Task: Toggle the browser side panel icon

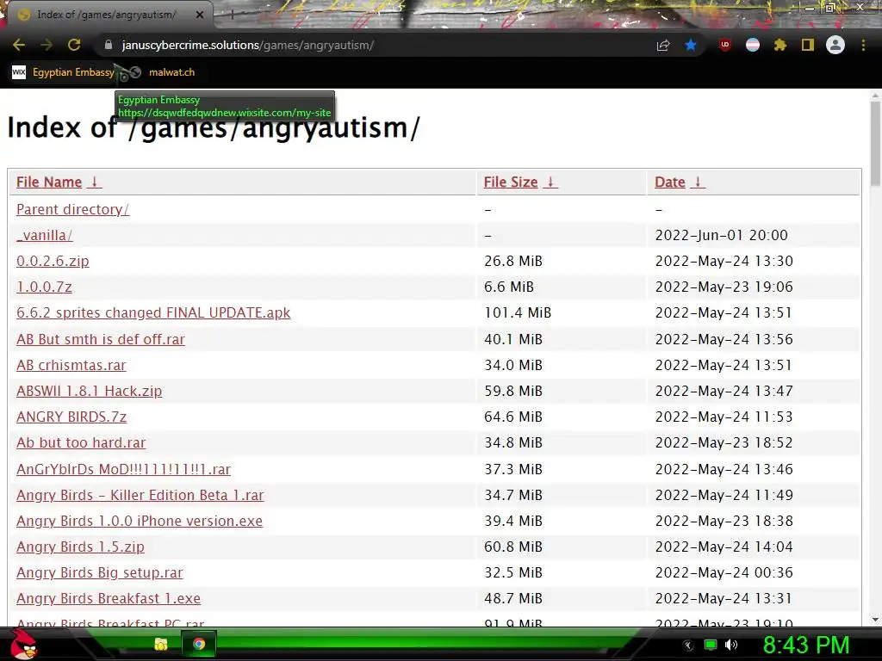Action: click(x=808, y=45)
